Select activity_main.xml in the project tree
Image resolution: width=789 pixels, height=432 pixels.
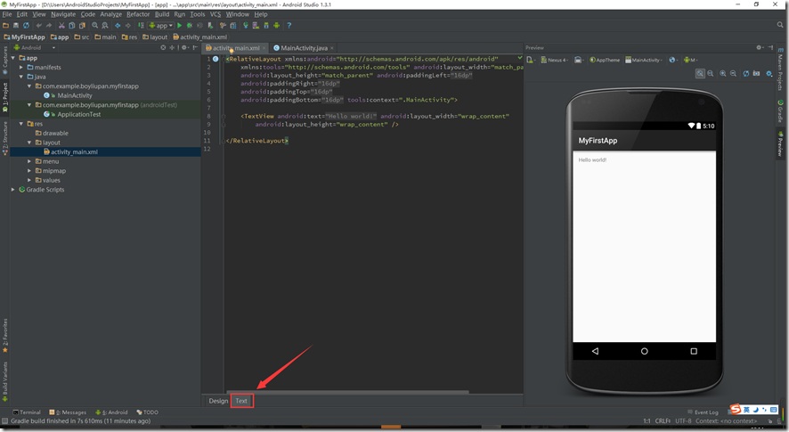pyautogui.click(x=74, y=152)
